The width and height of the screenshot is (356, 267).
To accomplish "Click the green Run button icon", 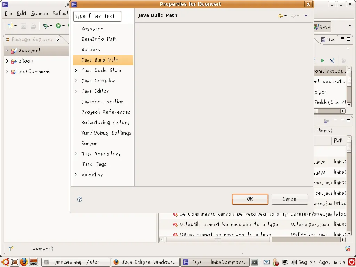I will (58, 26).
